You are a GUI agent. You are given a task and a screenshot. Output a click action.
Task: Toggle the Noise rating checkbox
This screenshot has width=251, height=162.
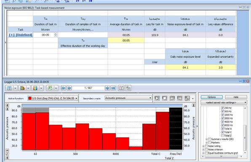pyautogui.click(x=206, y=146)
